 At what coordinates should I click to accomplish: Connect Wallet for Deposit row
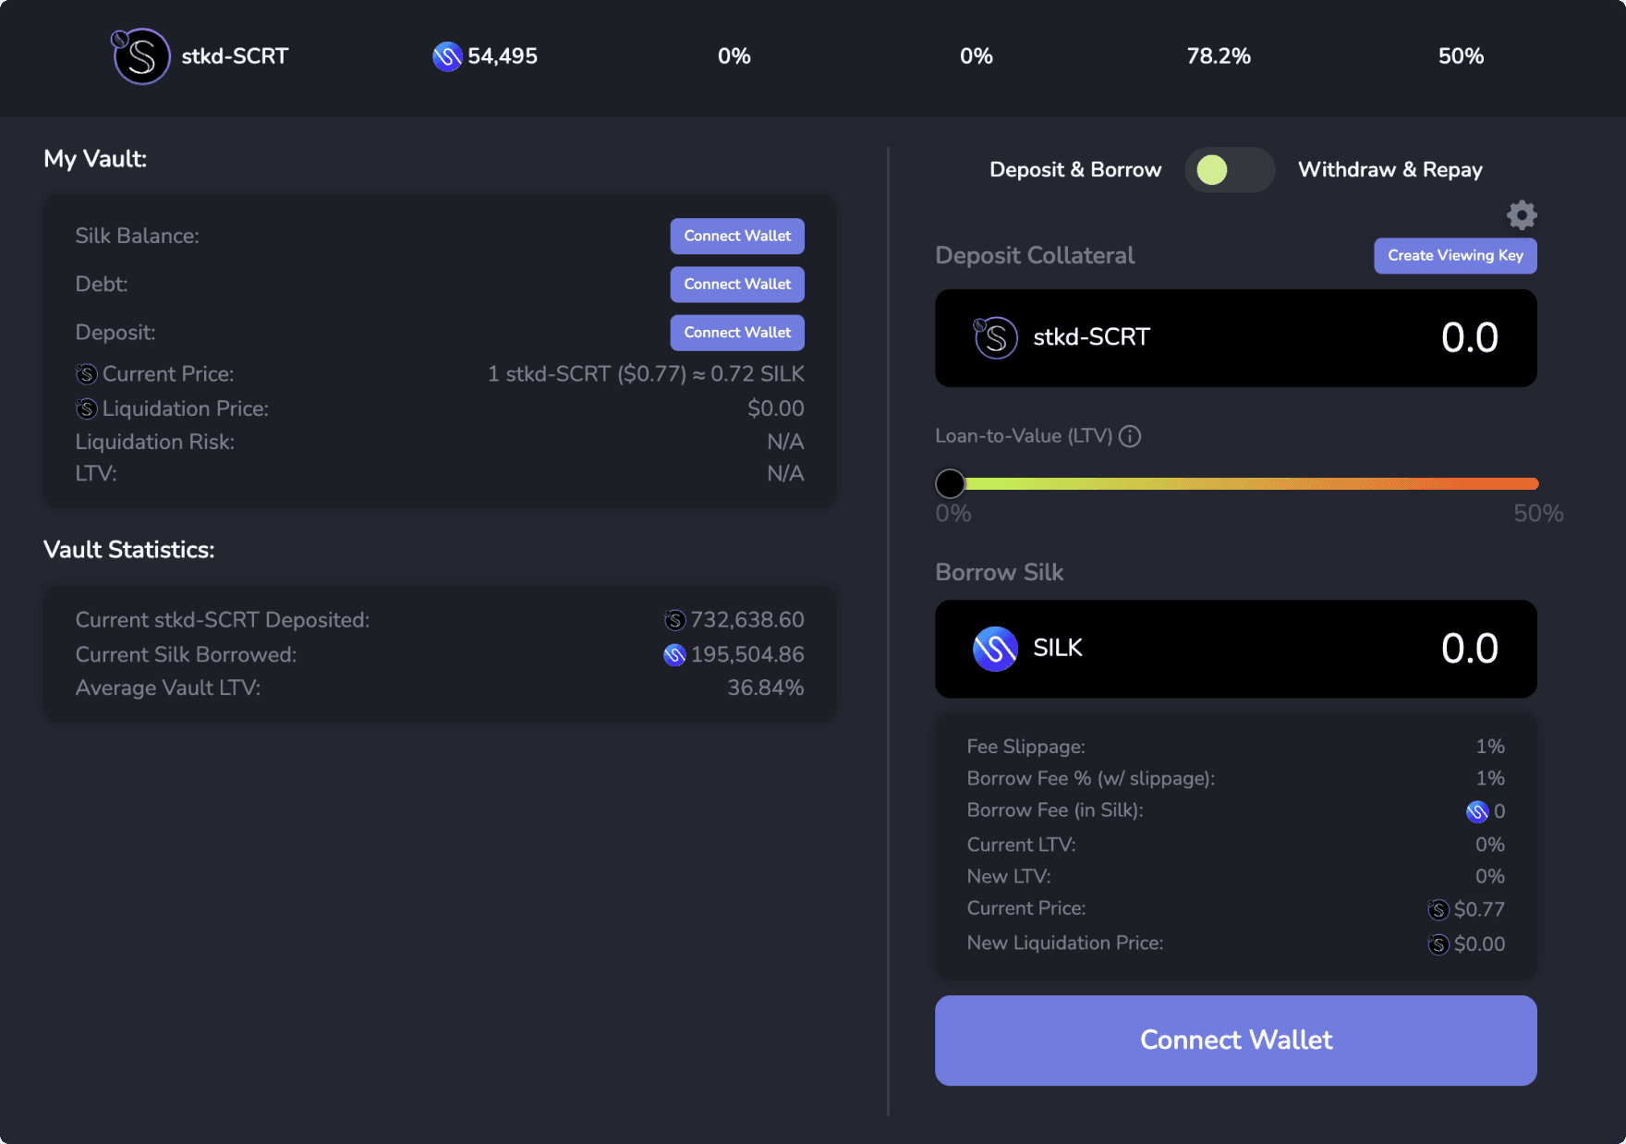click(x=737, y=333)
